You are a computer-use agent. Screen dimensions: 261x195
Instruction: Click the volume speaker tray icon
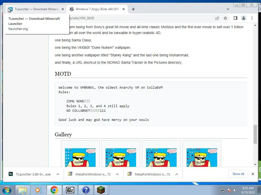(235, 190)
